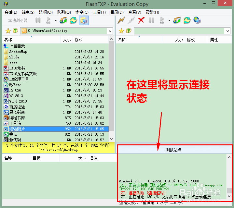Select the DX纹理工具 shortcut icon

pos(6,79)
